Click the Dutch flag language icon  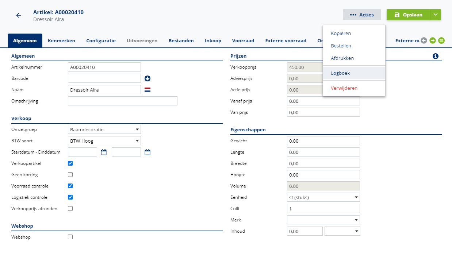148,90
